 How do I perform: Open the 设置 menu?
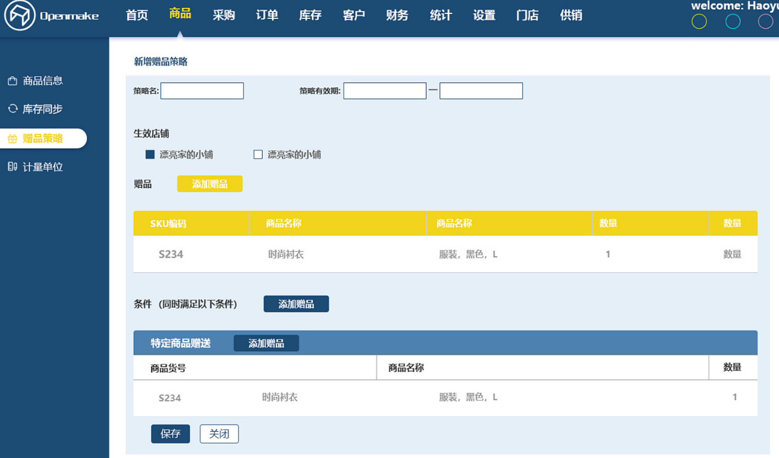point(484,15)
